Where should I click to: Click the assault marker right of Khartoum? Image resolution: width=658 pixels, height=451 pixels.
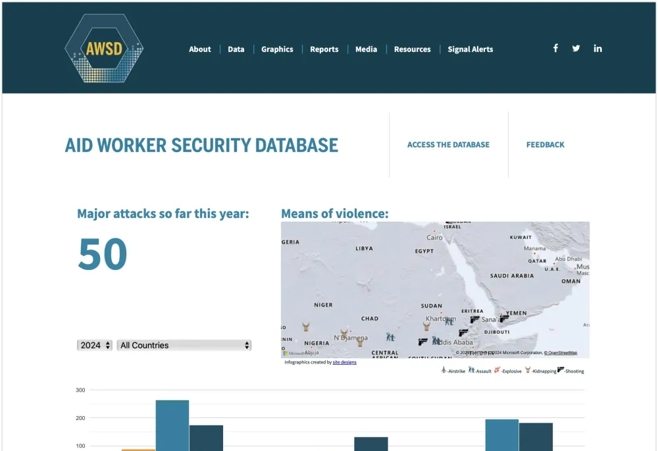[x=449, y=321]
